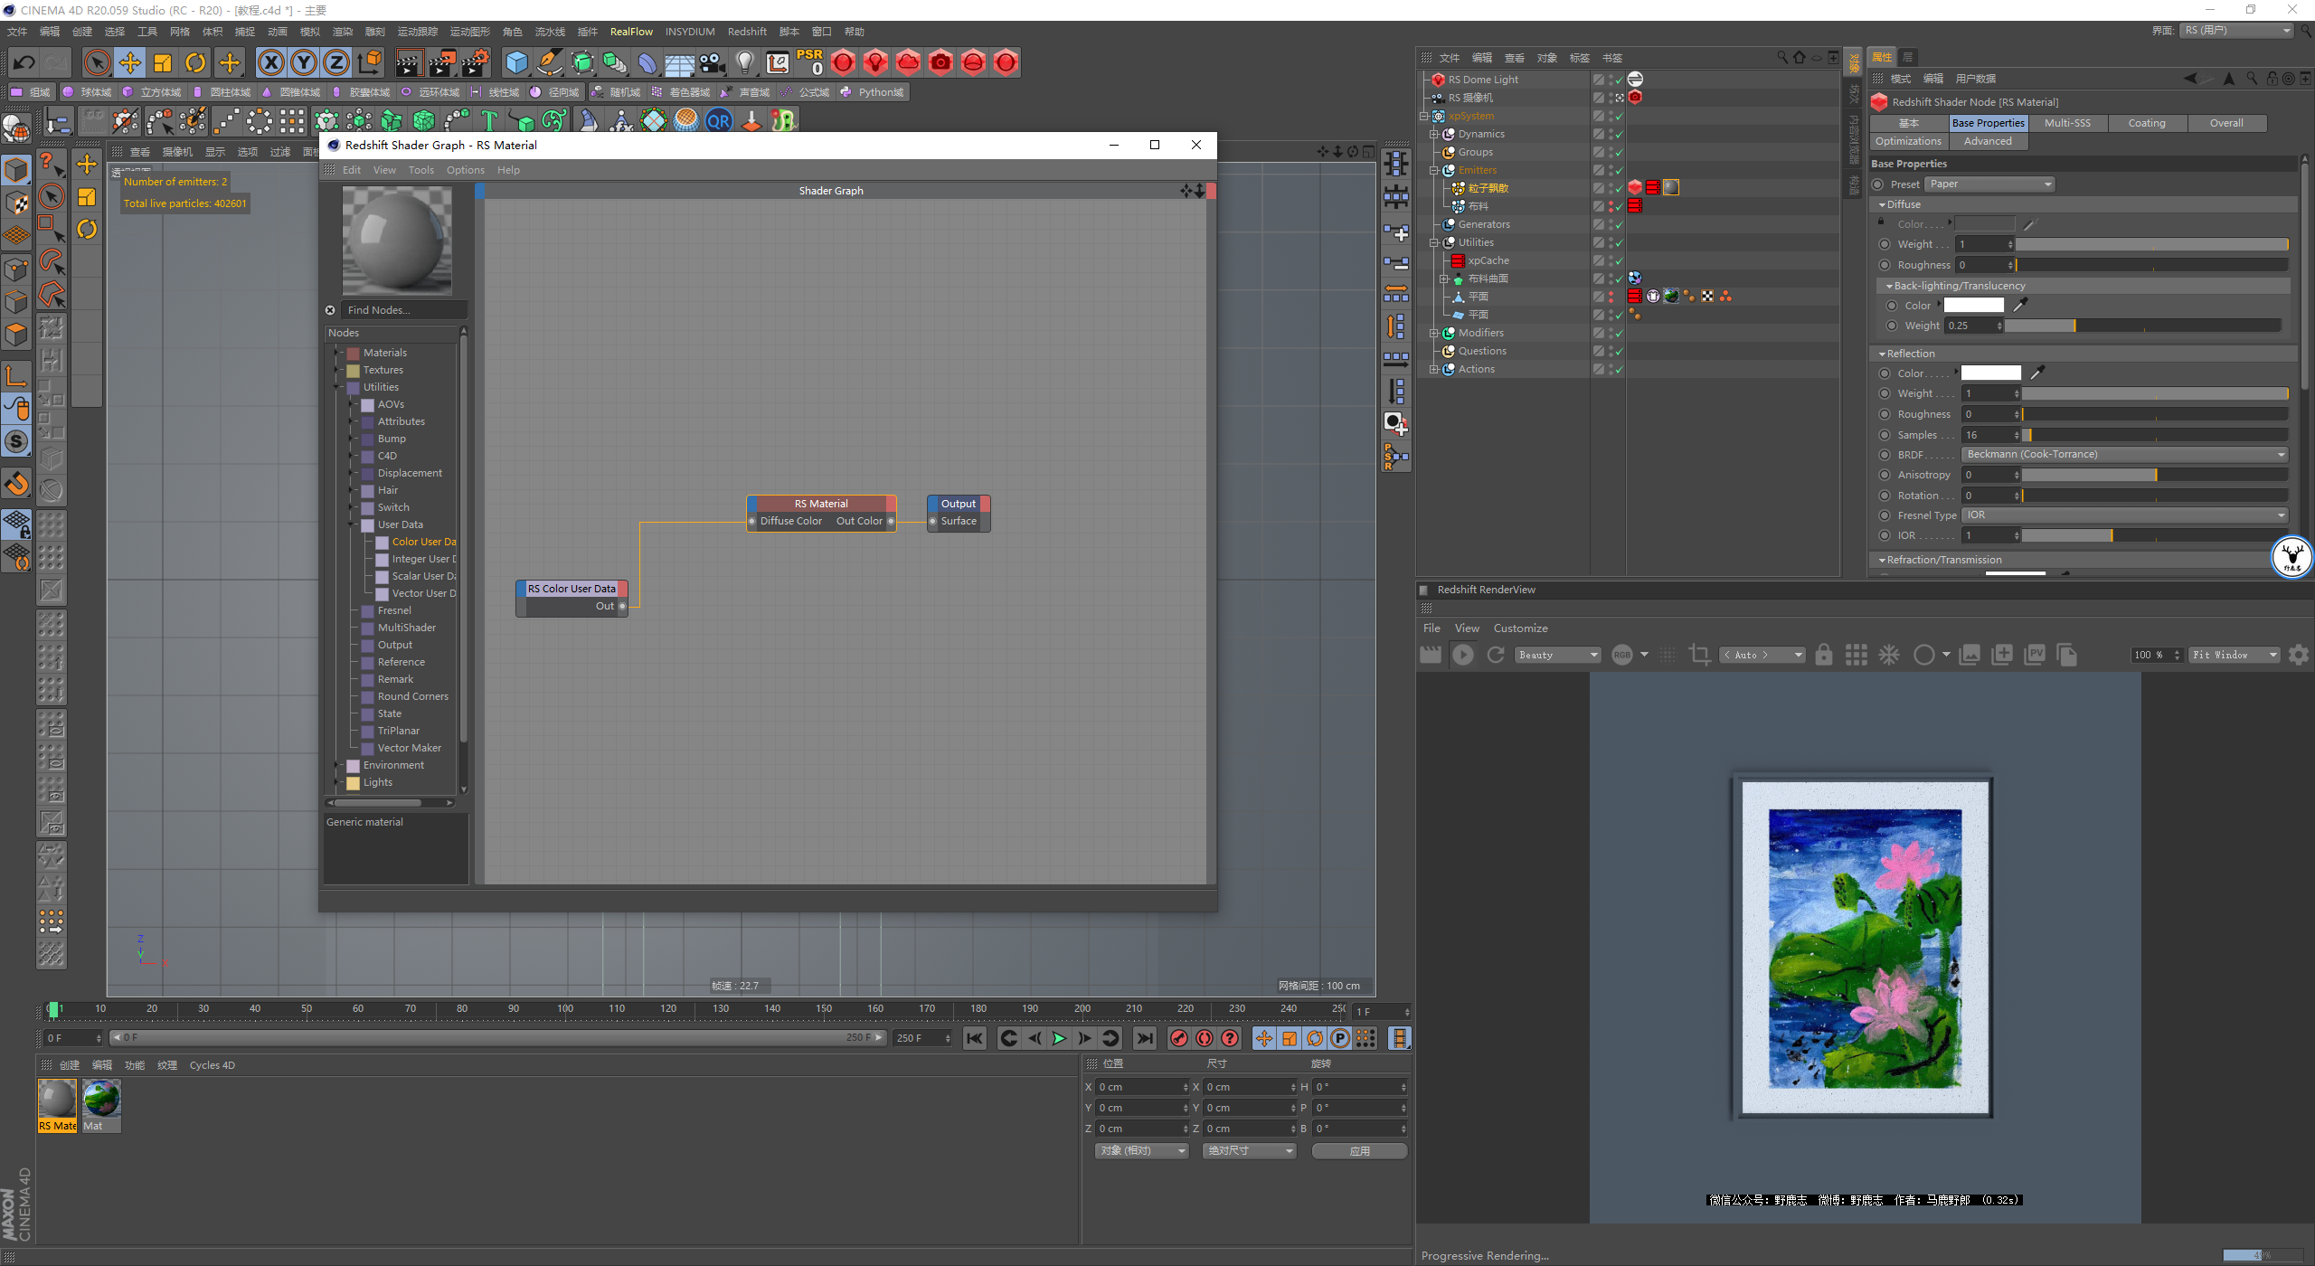The width and height of the screenshot is (2315, 1266).
Task: Add a Cube primitive object
Action: pyautogui.click(x=516, y=62)
